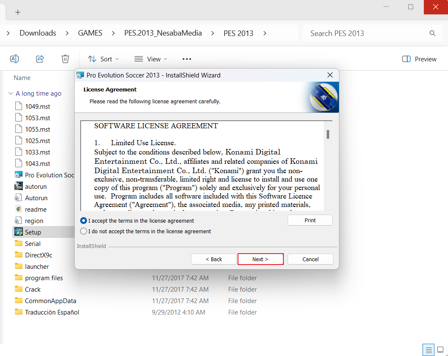Switch to large thumbnails view icon
Viewport: 448px width, 356px height.
point(440,350)
